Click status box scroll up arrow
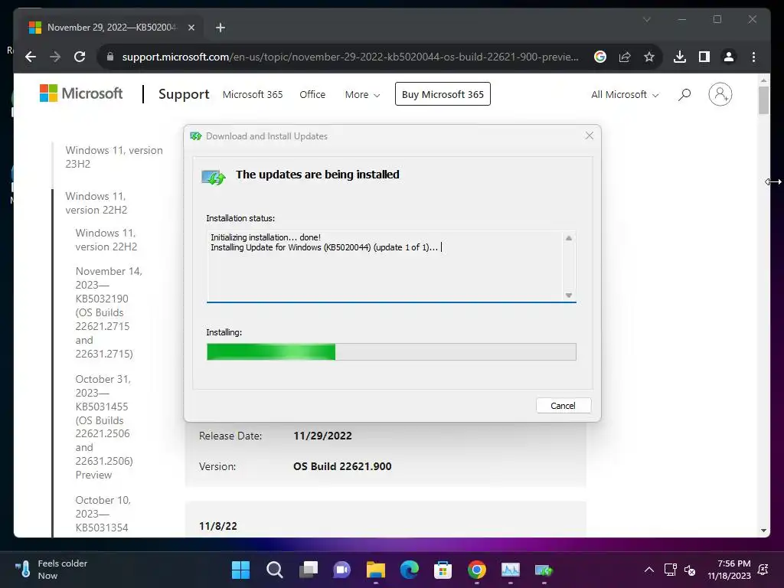Image resolution: width=784 pixels, height=588 pixels. click(569, 238)
